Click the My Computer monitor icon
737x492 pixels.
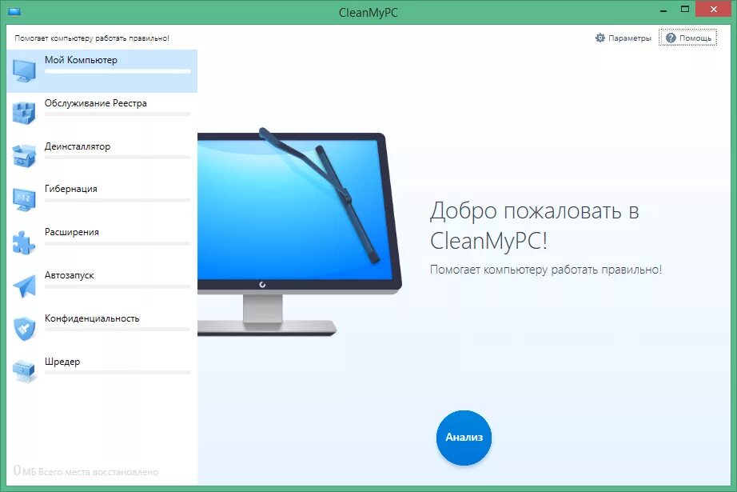(x=24, y=71)
